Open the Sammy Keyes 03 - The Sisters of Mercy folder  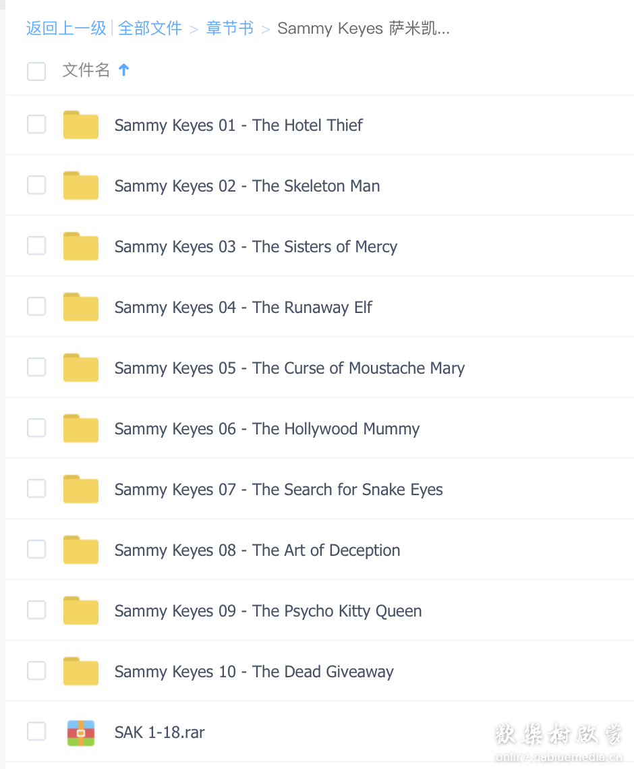(x=256, y=246)
